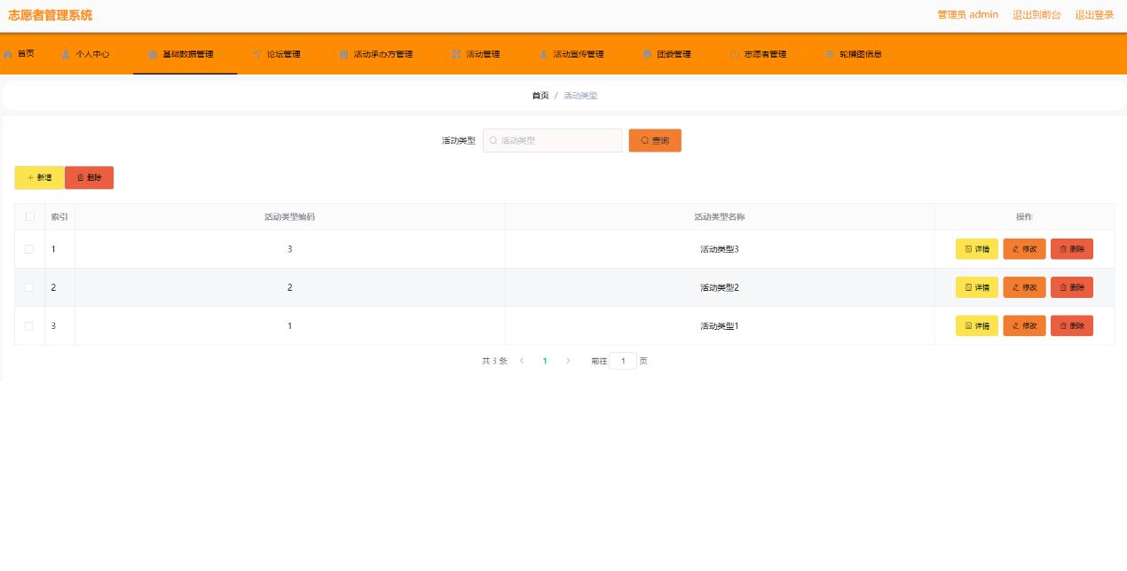Image resolution: width=1127 pixels, height=571 pixels.
Task: Expand the 活动宣传管理 menu
Action: tap(575, 54)
